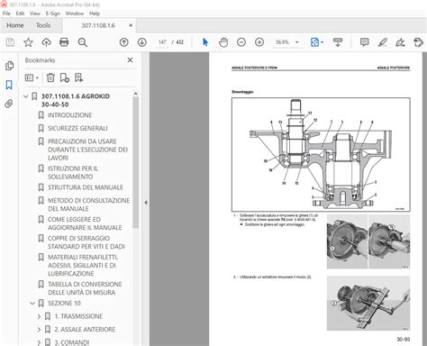Open PRECAUZIONI DA USARE DURANTE bookmark

(x=88, y=150)
